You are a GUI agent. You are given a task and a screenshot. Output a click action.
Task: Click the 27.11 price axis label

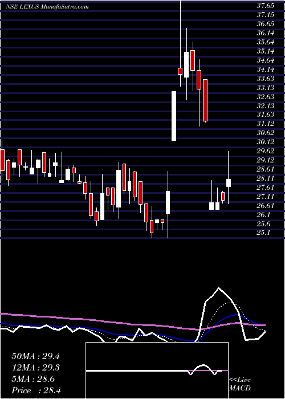(x=265, y=197)
